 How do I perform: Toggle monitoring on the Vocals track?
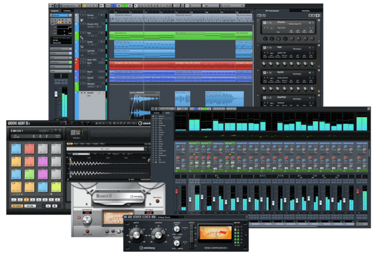click(103, 92)
